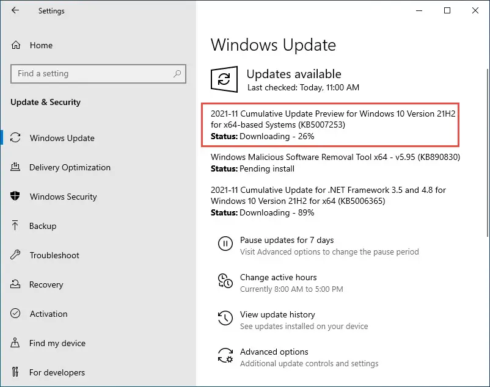Image resolution: width=490 pixels, height=387 pixels.
Task: Click the Windows Update sync icon in sidebar
Action: (x=15, y=137)
